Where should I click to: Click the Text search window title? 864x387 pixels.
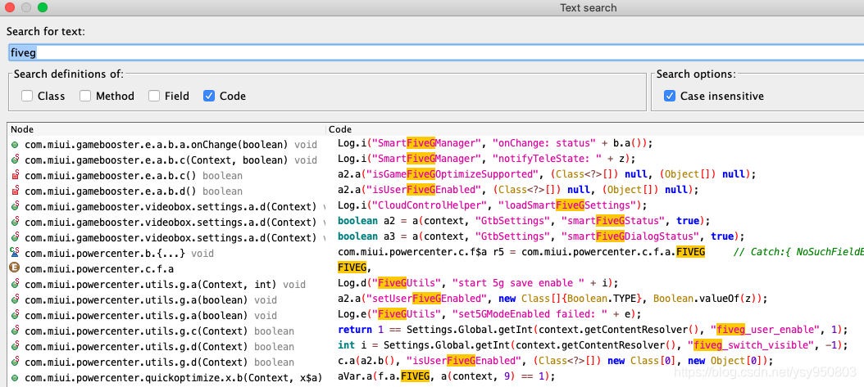pyautogui.click(x=588, y=7)
